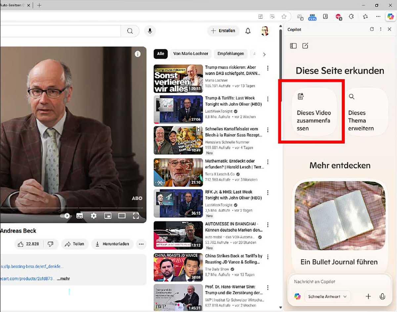
Task: Open the Schnelle Antwort mode dropdown
Action: 327,296
